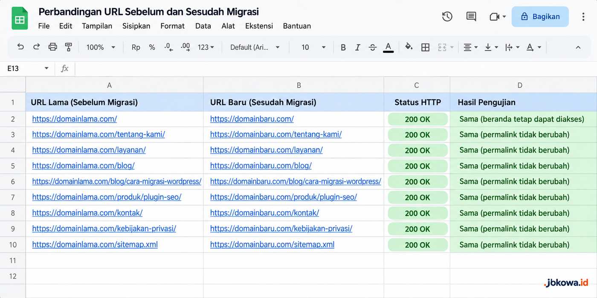Open link https://domainbaru.com/produk/plugin-seo/

coord(283,197)
